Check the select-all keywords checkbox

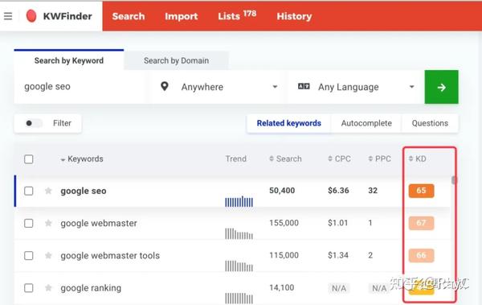point(29,159)
